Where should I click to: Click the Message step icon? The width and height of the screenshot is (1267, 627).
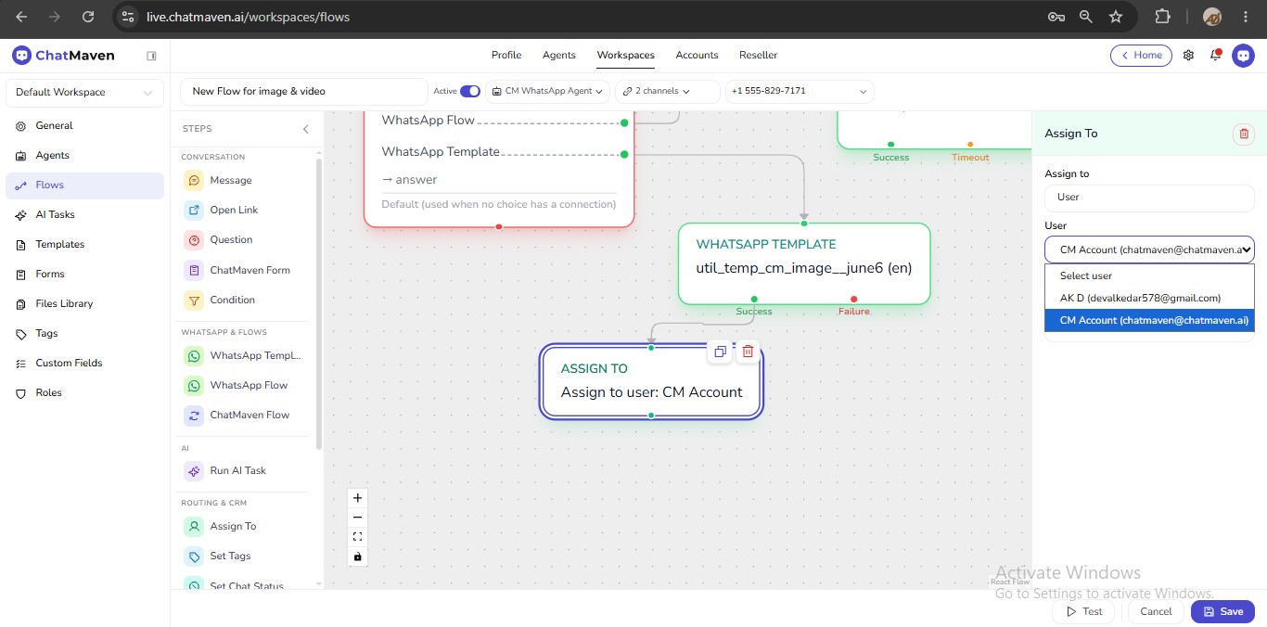(x=194, y=181)
